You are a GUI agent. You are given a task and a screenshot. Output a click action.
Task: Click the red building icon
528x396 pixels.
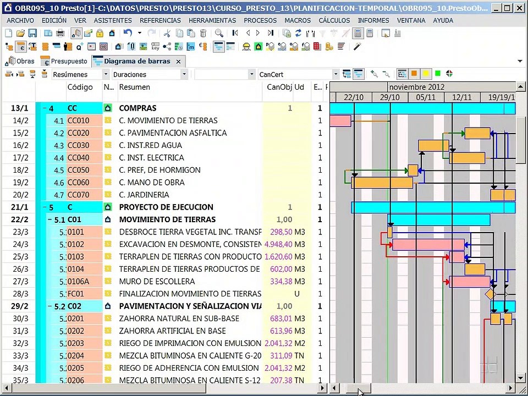pos(317,46)
